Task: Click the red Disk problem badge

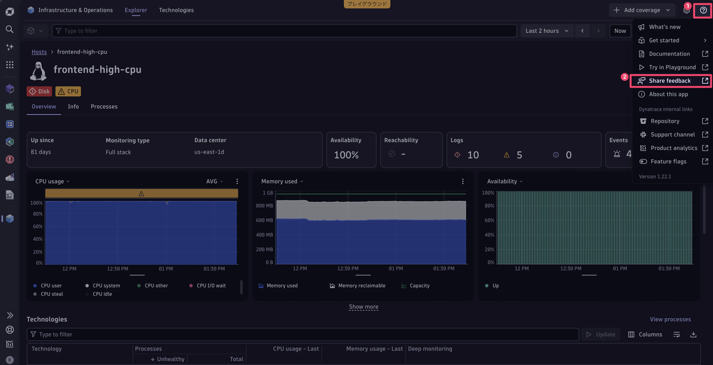Action: coord(39,91)
